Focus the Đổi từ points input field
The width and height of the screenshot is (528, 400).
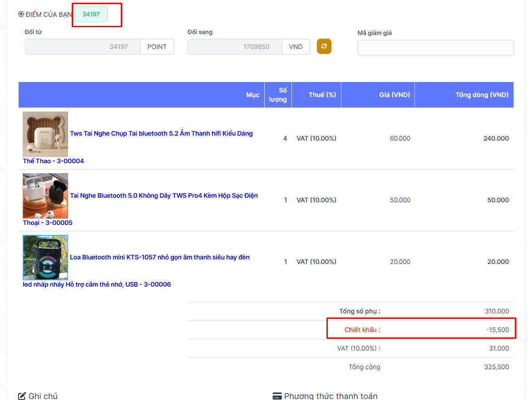[x=83, y=47]
